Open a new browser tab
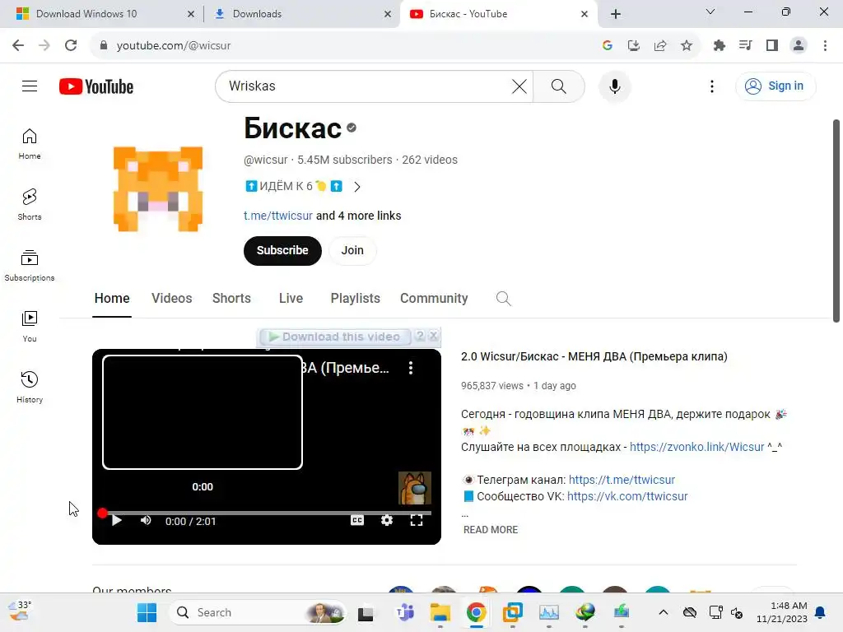 pos(616,14)
